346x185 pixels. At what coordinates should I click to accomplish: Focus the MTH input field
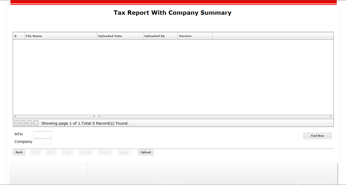point(43,134)
